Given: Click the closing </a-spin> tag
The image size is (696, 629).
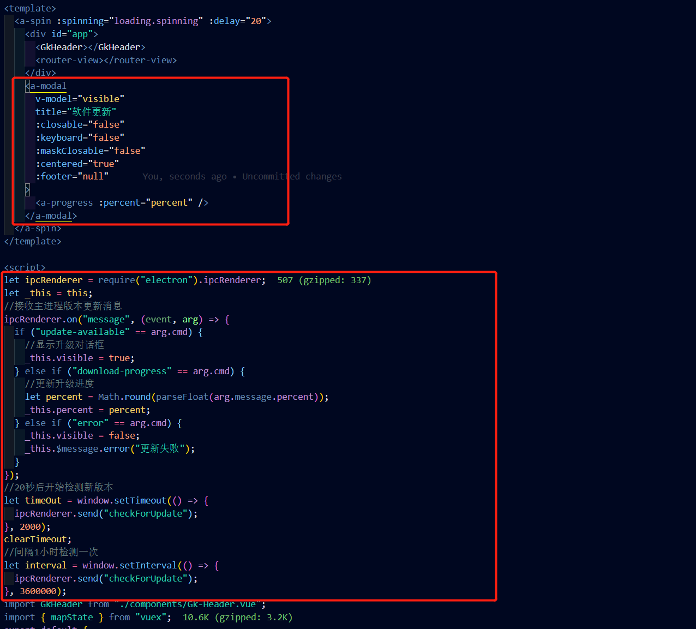Looking at the screenshot, I should 38,229.
